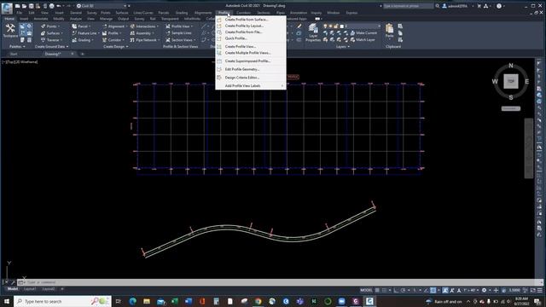Click the command line input field
The image size is (546, 307).
279,282
